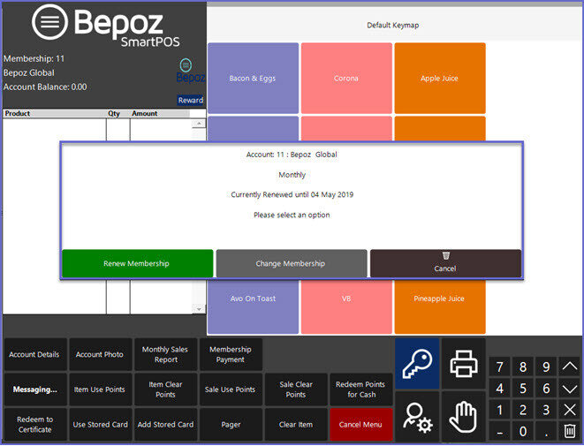Click the red Cancel Menu button
The height and width of the screenshot is (446, 584).
point(360,425)
